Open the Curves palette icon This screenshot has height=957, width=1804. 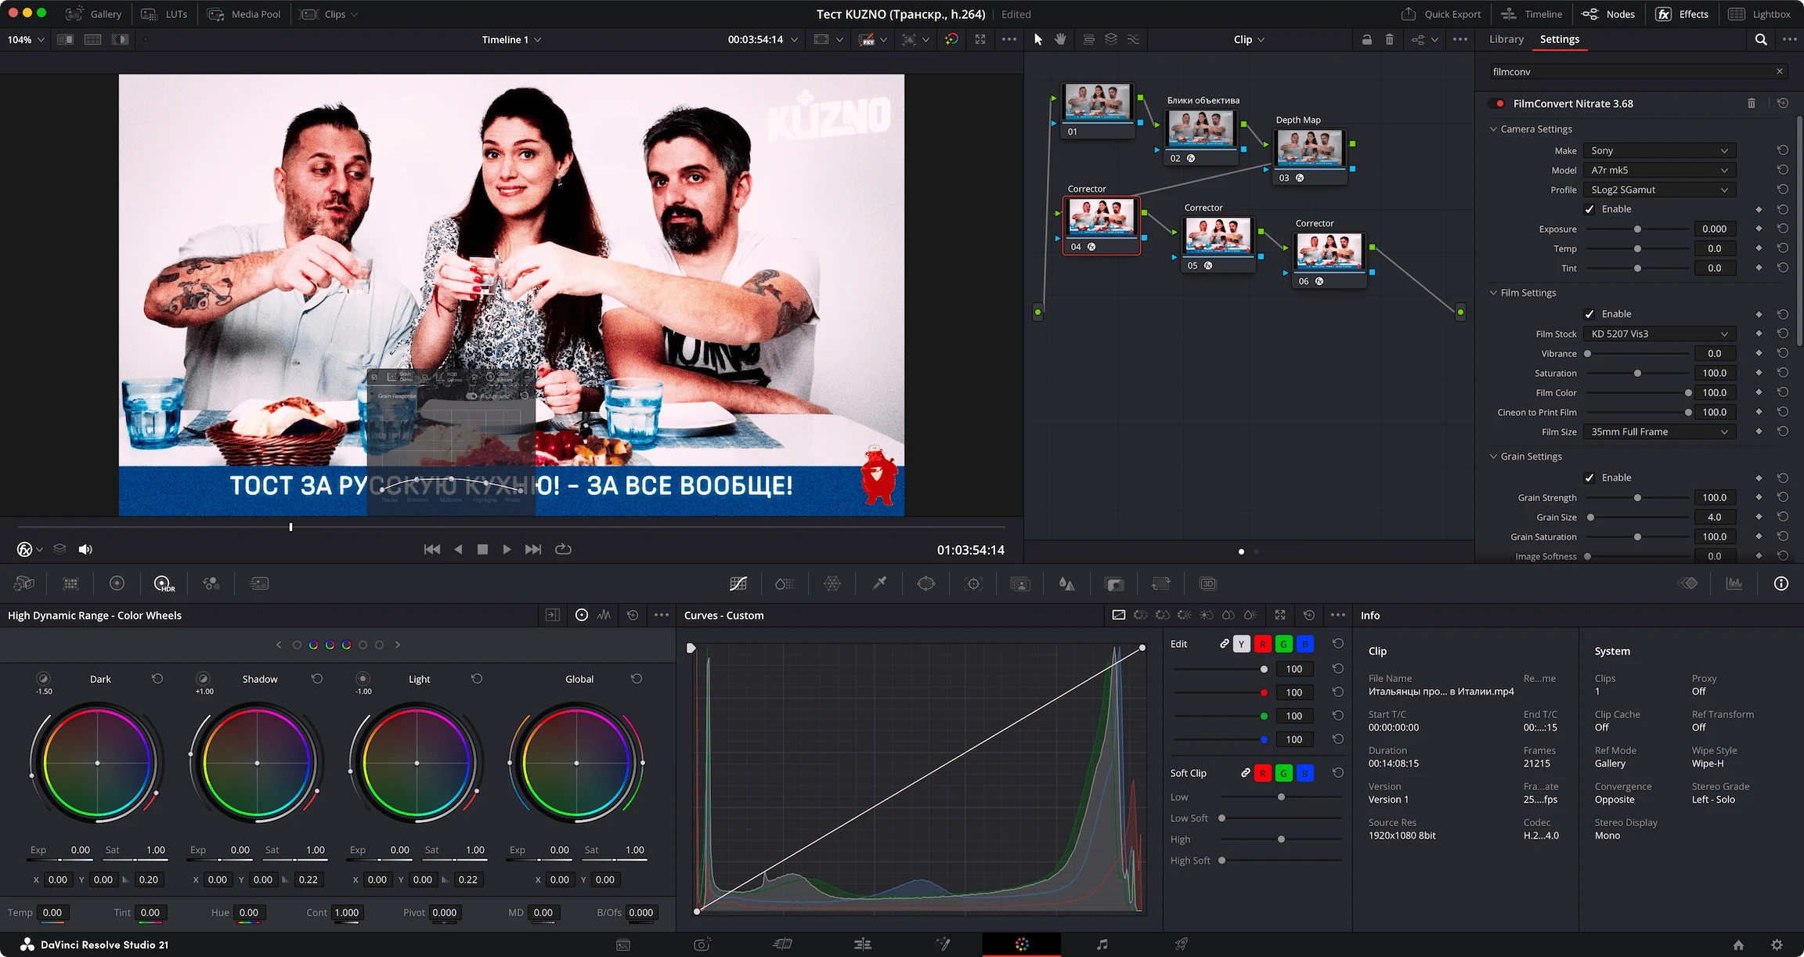[738, 583]
